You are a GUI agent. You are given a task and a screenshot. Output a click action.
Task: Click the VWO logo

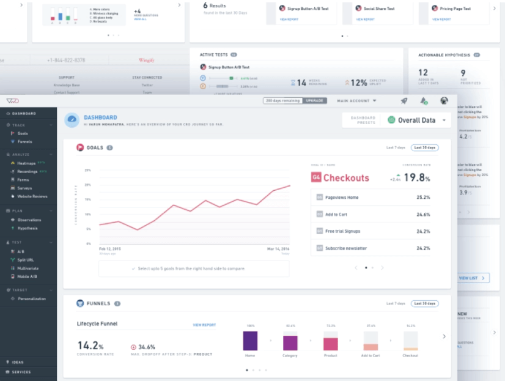click(13, 101)
